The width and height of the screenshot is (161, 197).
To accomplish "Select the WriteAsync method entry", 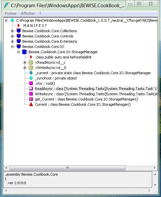I will click(x=96, y=94).
